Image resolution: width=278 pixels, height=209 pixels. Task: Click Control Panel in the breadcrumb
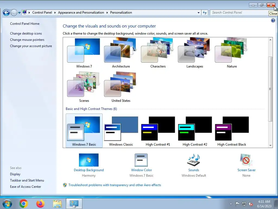tap(42, 13)
